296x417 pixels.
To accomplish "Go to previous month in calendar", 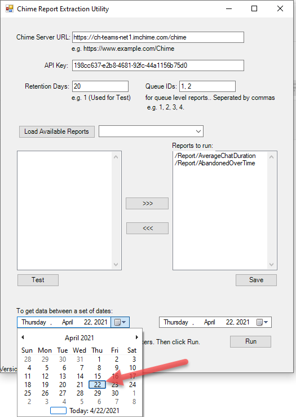I will [x=23, y=337].
